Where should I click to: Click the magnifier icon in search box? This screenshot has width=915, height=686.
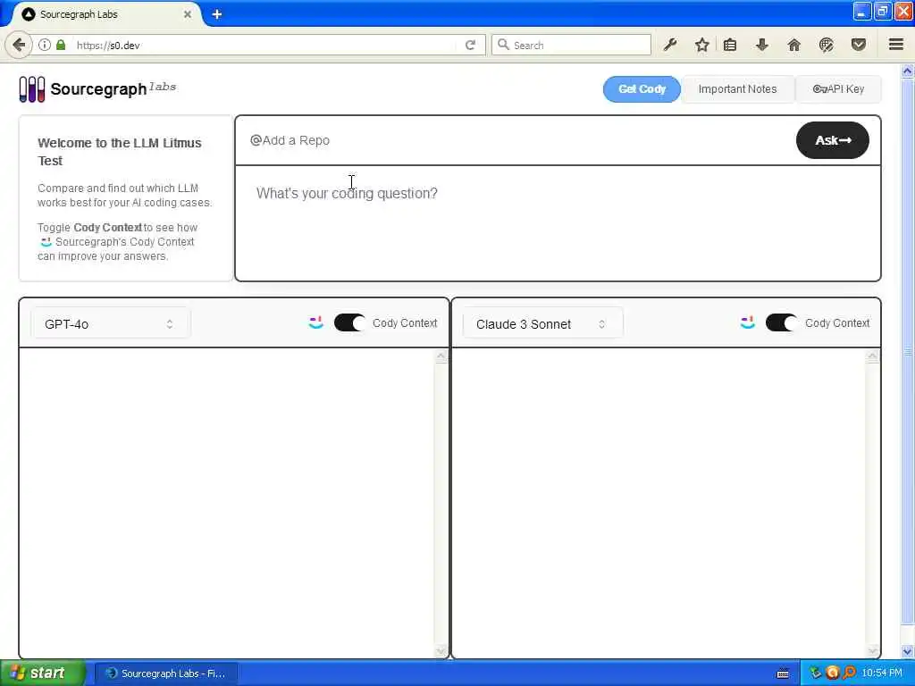(504, 45)
